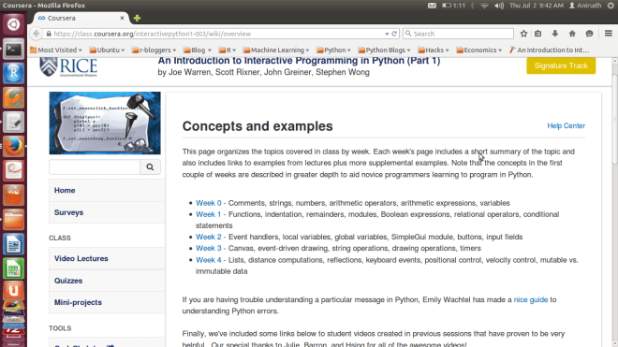Go to Firefox home page icon
The image size is (618, 347).
(x=572, y=34)
